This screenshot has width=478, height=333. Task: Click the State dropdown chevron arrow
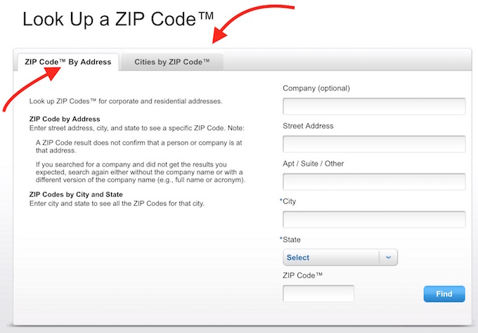[x=388, y=258]
